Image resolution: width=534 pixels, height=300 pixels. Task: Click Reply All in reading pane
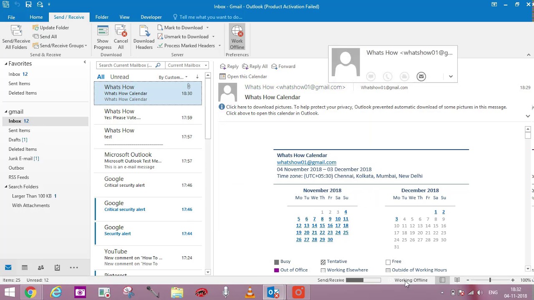click(x=255, y=66)
